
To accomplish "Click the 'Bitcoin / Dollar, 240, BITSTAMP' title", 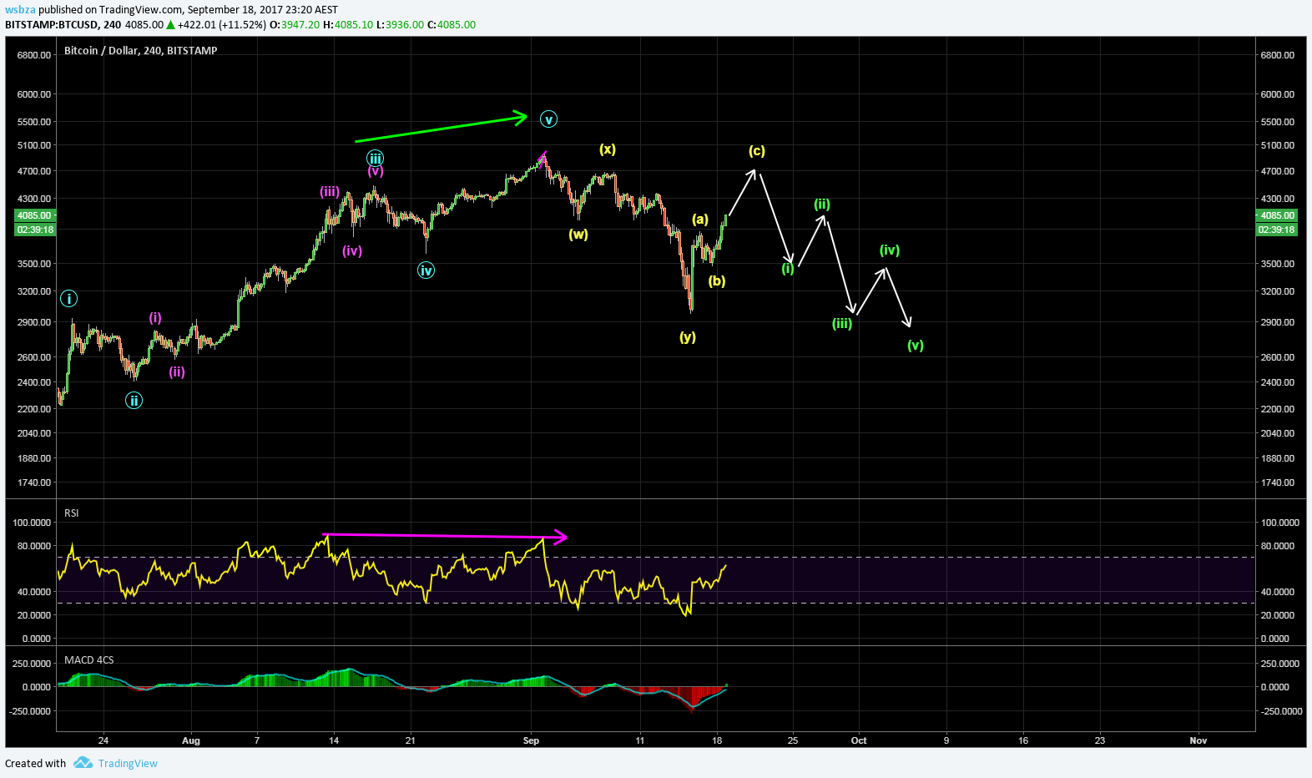I will click(x=141, y=50).
